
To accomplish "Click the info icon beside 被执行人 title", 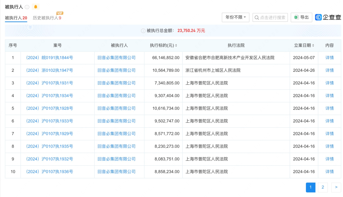I will coord(27,7).
